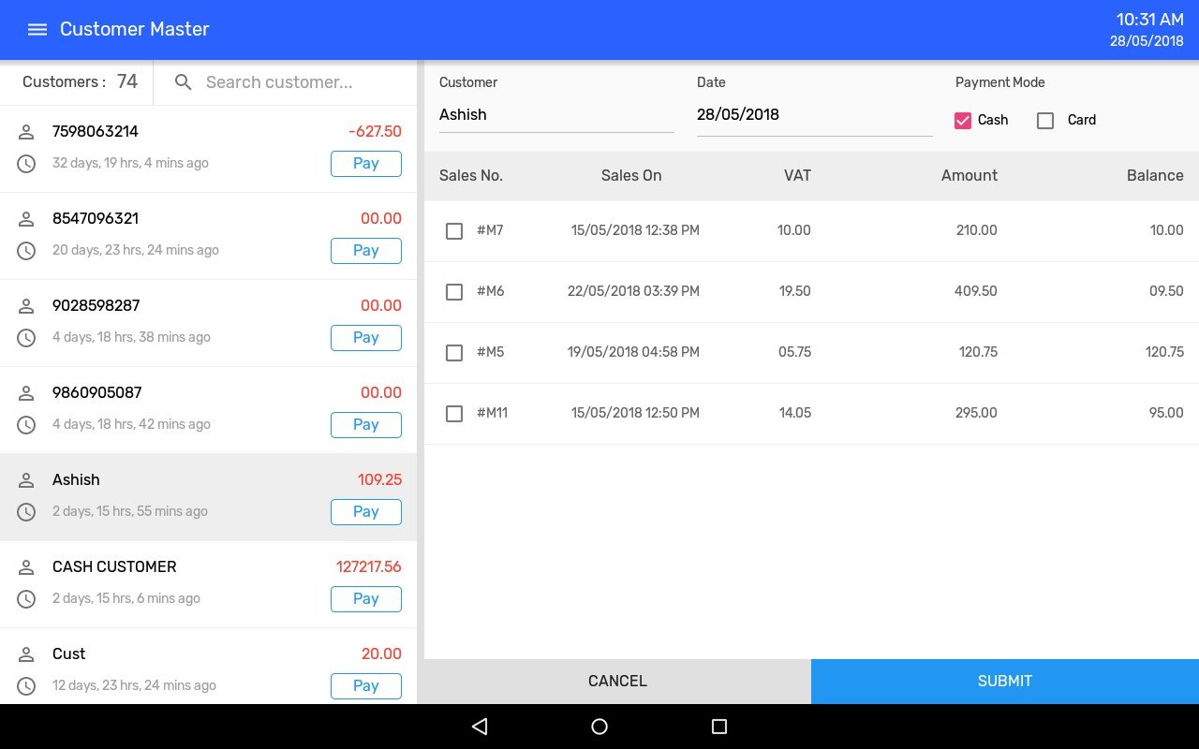Click person icon next to 7598063214
1199x749 pixels.
(x=26, y=132)
